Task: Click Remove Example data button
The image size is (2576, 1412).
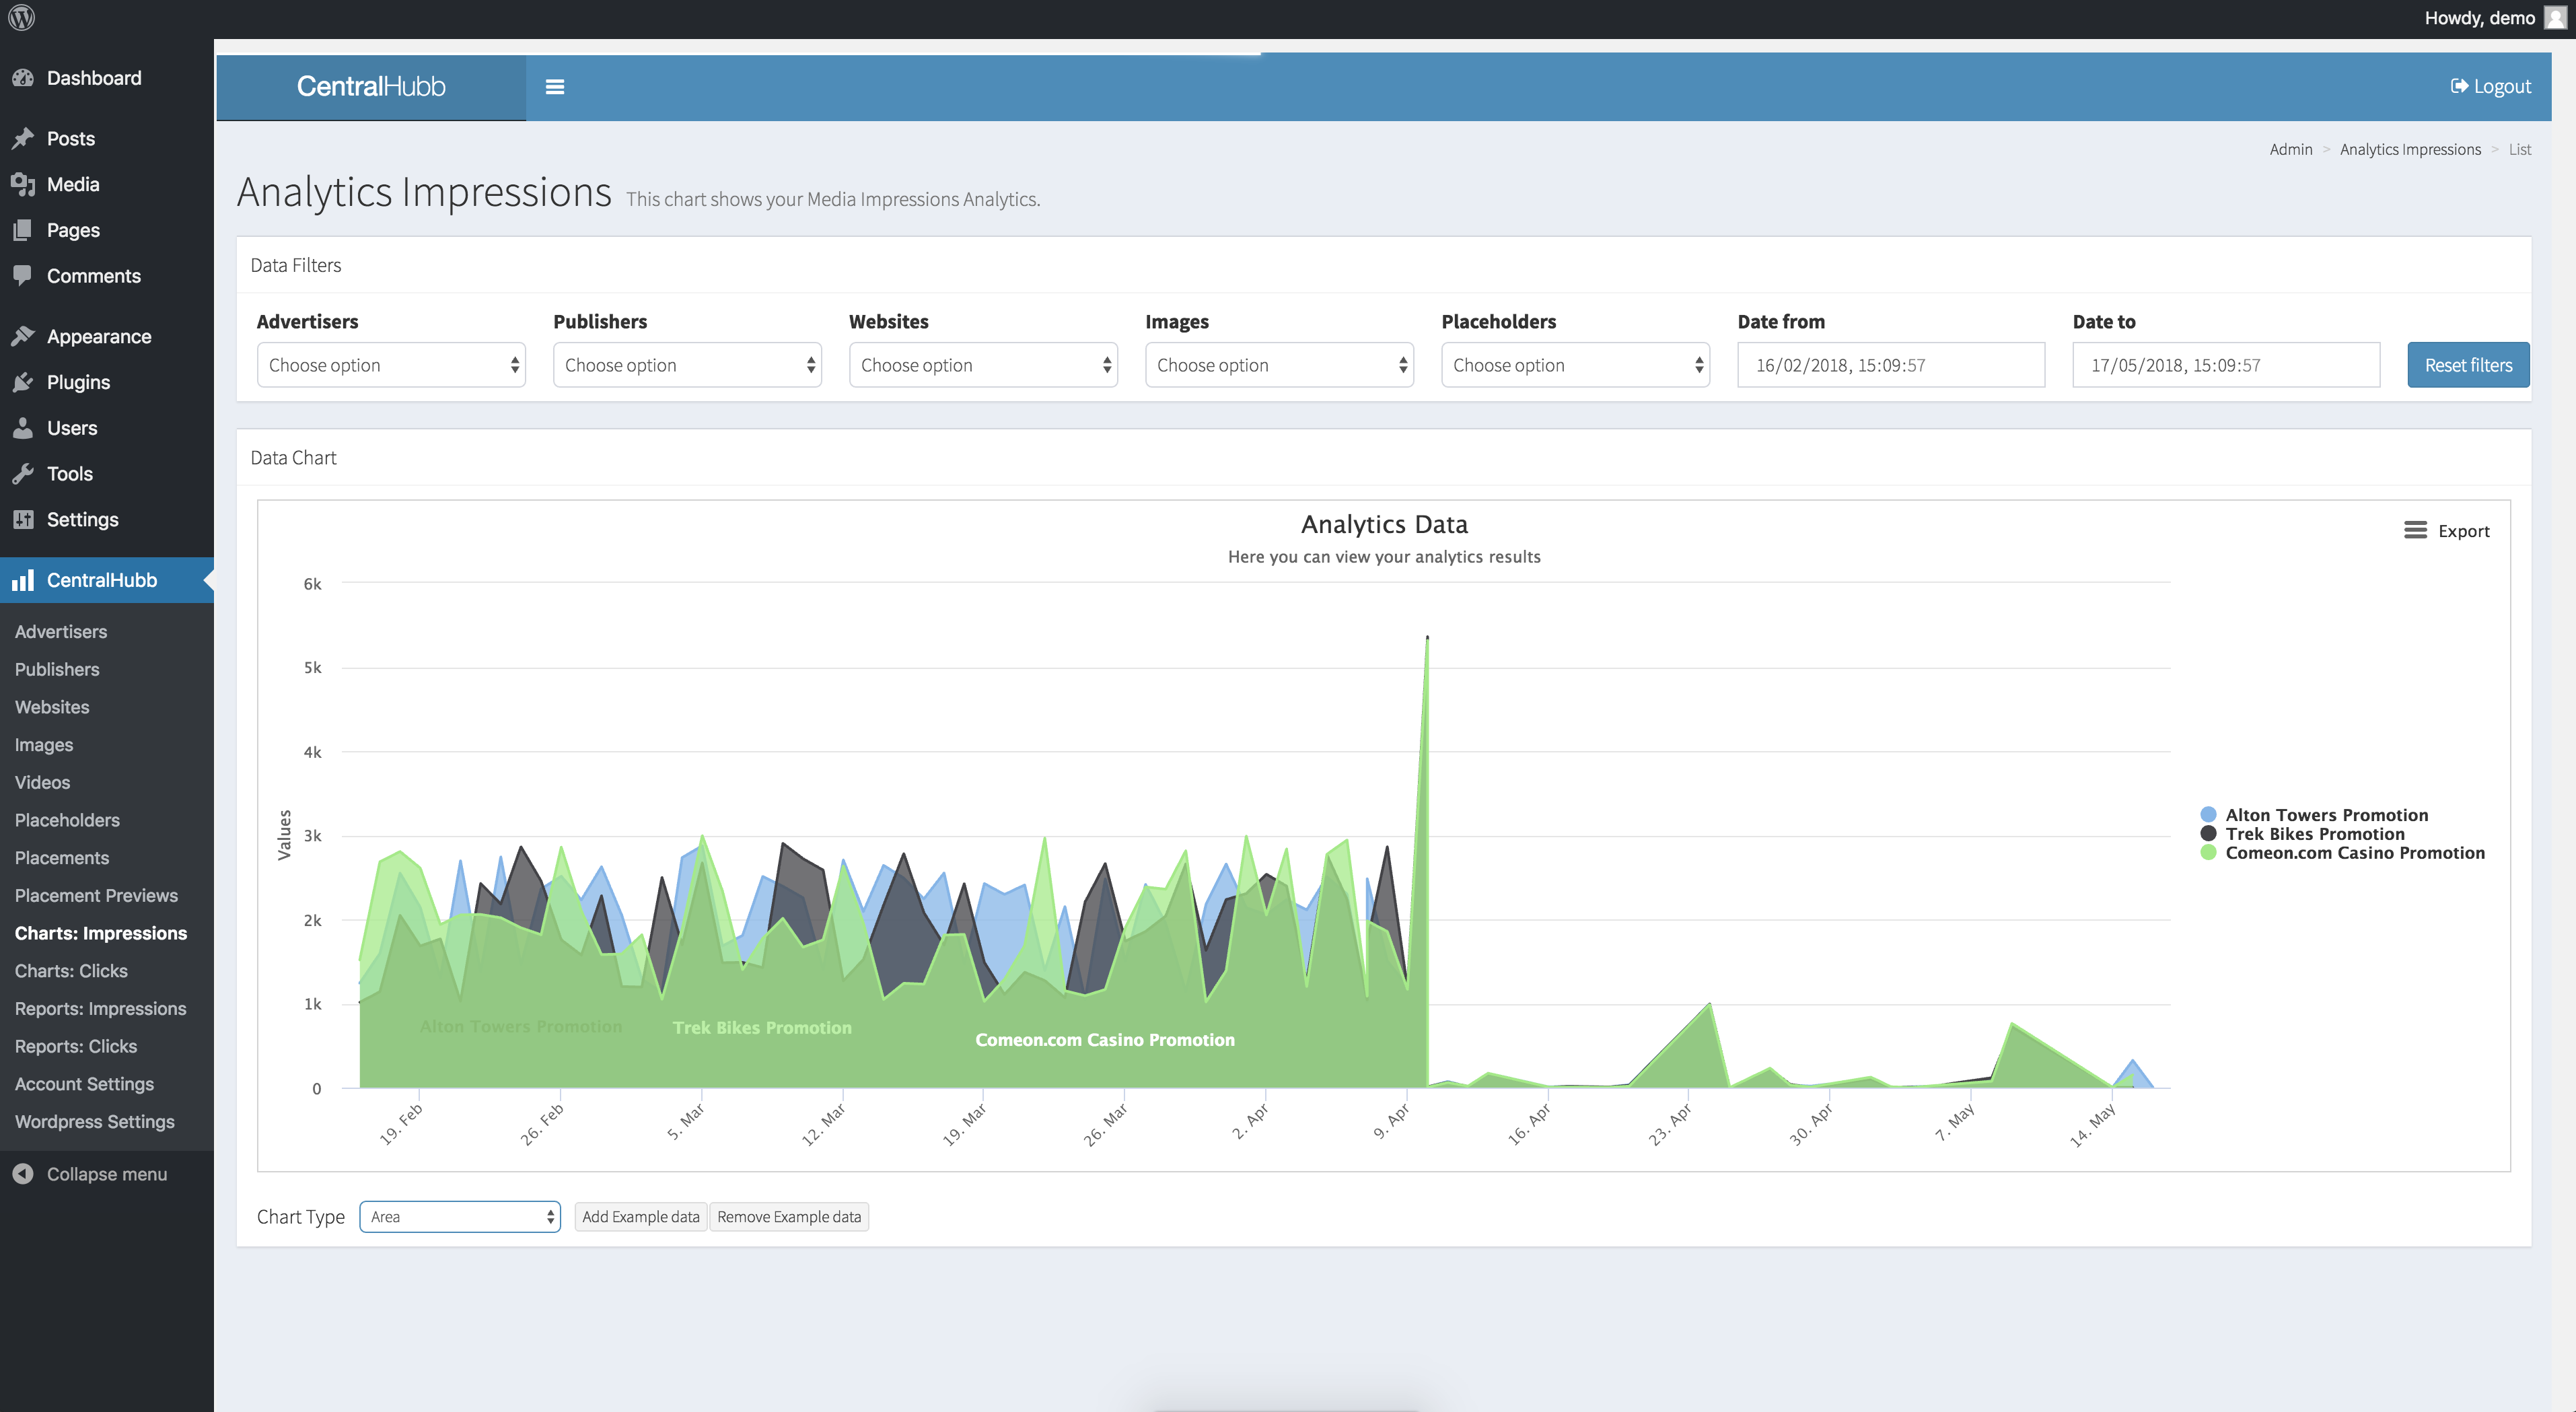Action: tap(789, 1217)
